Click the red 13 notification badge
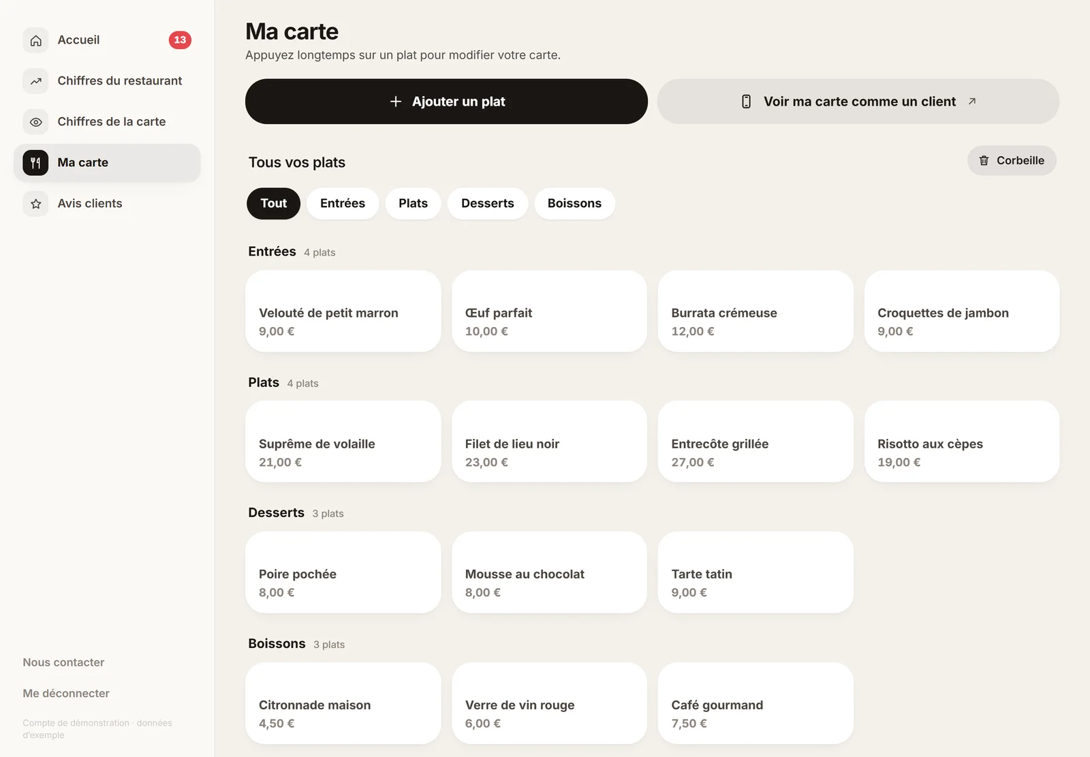Image resolution: width=1090 pixels, height=757 pixels. coord(180,40)
